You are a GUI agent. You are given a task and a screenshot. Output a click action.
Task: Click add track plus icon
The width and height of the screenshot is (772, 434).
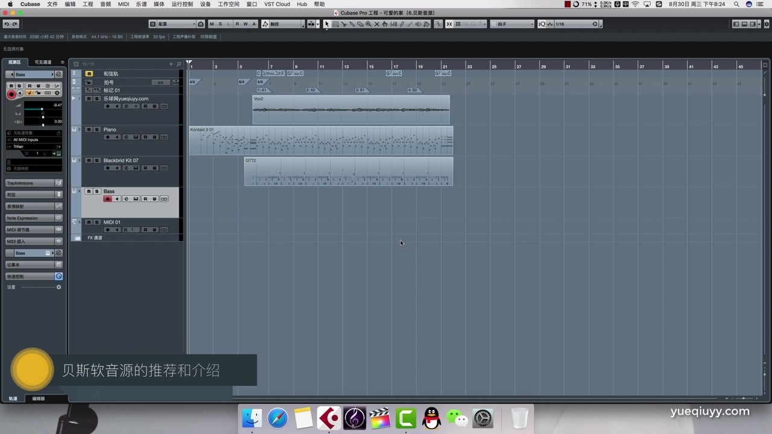[x=171, y=64]
